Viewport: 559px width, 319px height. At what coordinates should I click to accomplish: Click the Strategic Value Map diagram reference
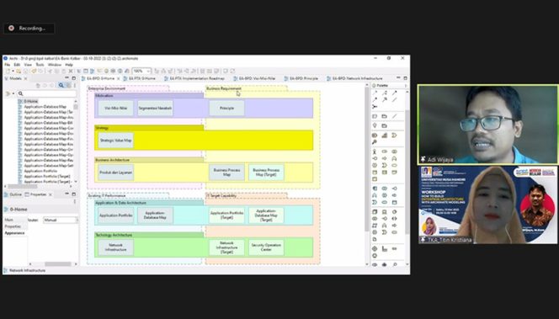pos(115,141)
